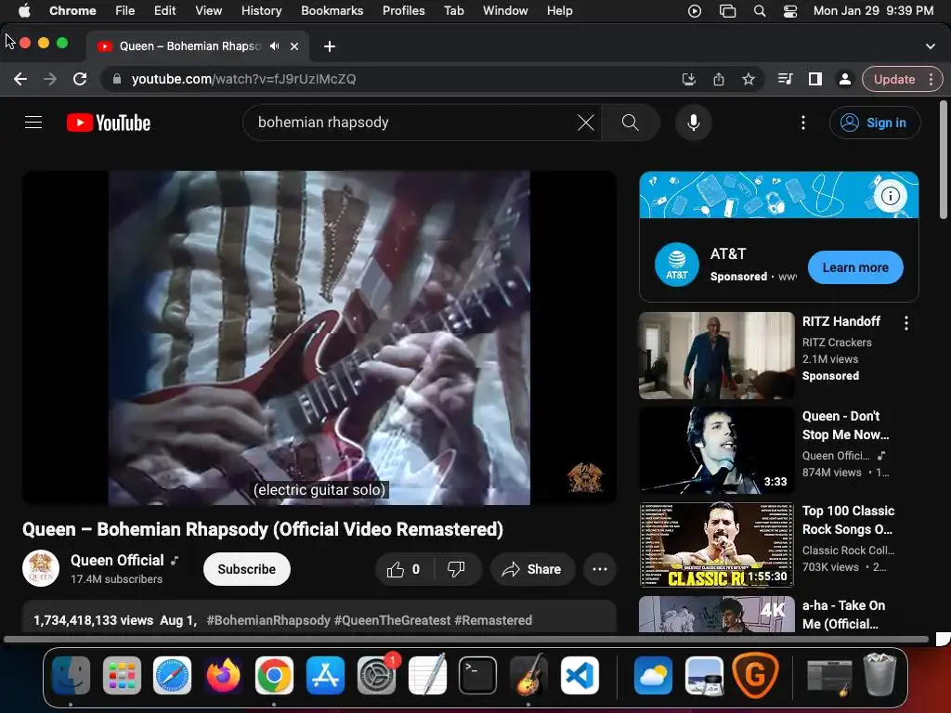The width and height of the screenshot is (951, 713).
Task: Like the video with thumbs up
Action: 404,569
